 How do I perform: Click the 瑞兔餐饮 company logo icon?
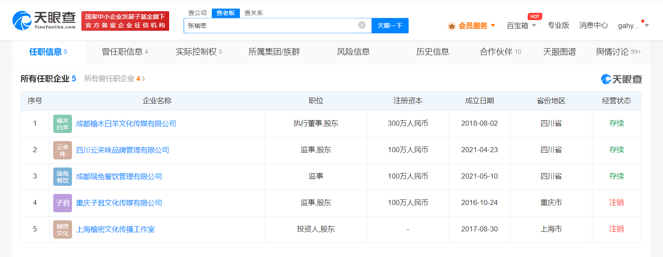pos(62,176)
